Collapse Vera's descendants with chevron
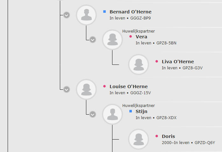 coord(93,40)
